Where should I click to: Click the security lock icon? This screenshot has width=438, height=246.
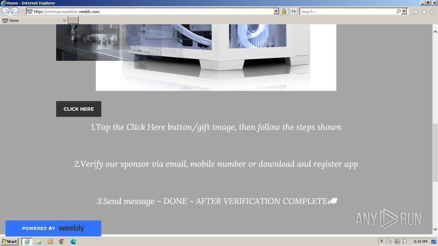coord(284,12)
